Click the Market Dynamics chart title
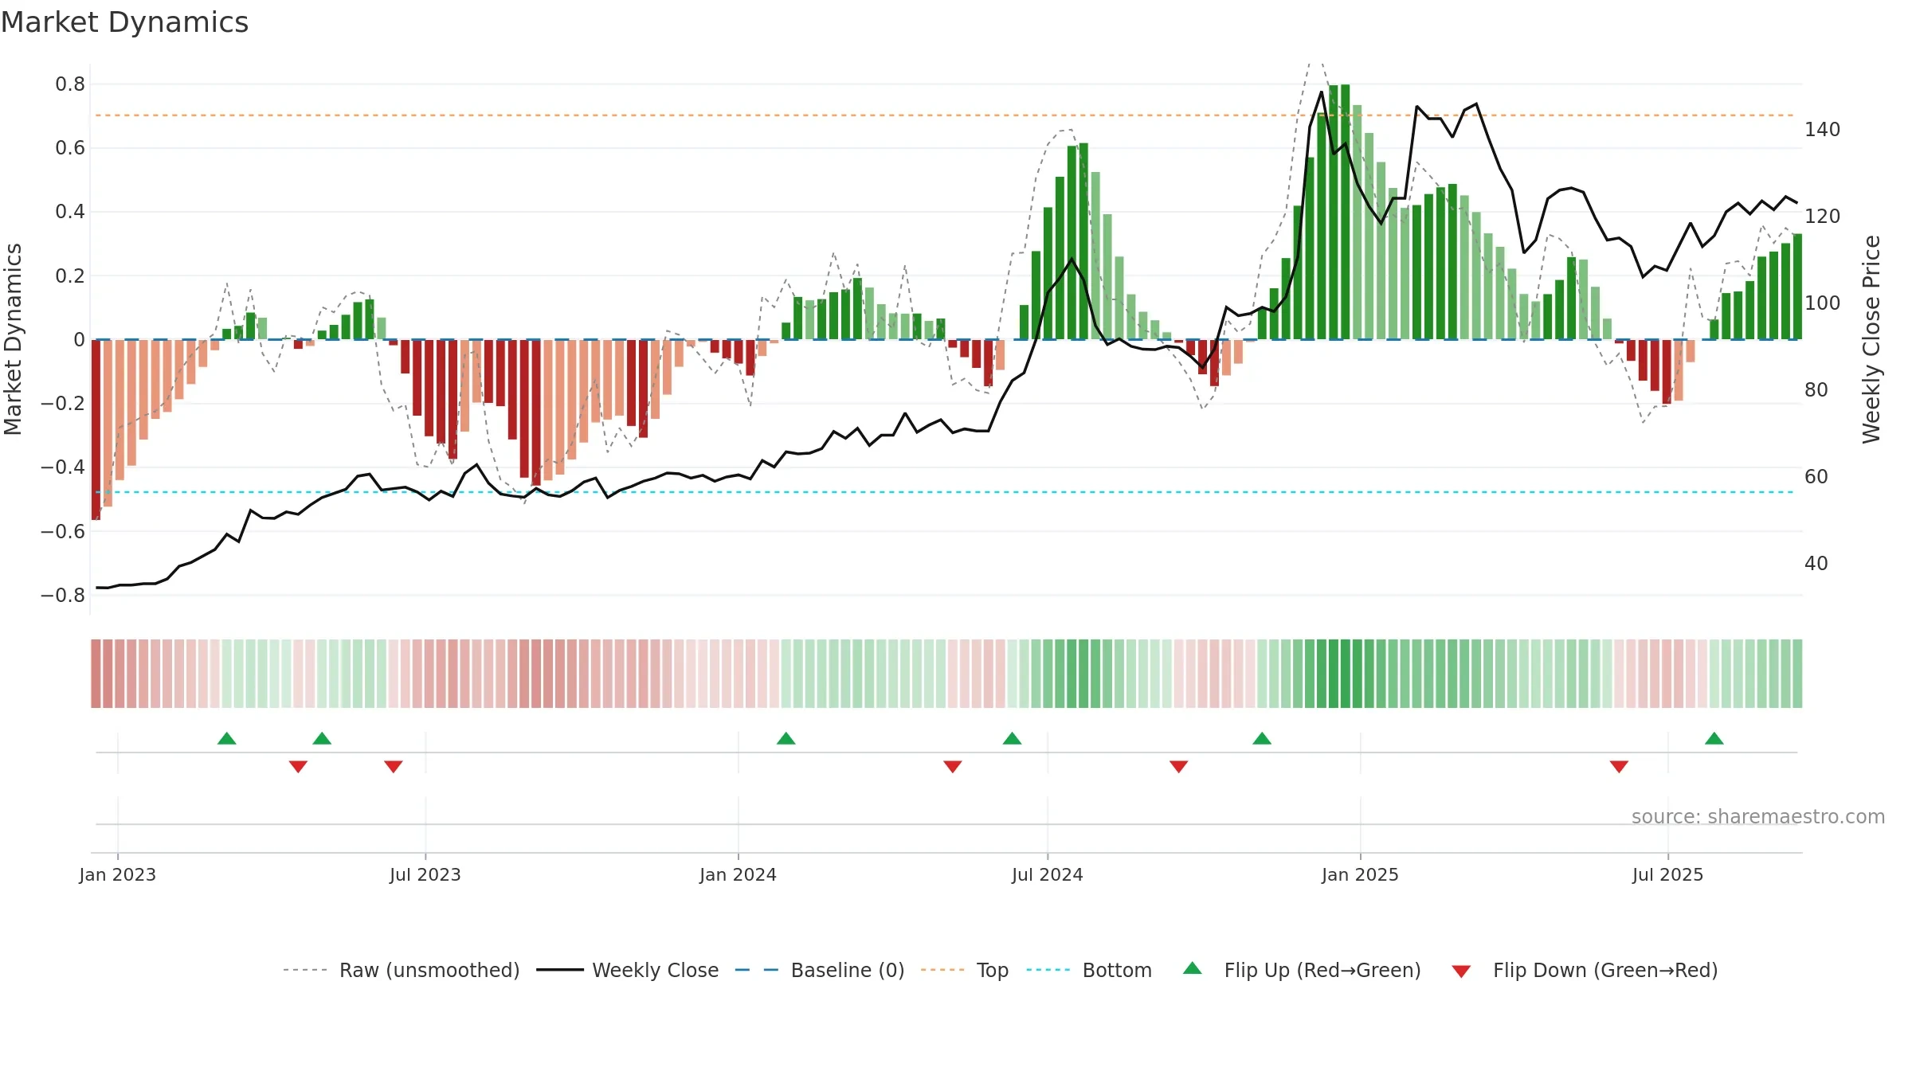 click(x=124, y=22)
